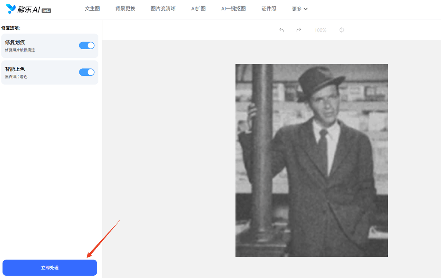
Task: Click the 100% zoom level indicator
Action: point(320,30)
